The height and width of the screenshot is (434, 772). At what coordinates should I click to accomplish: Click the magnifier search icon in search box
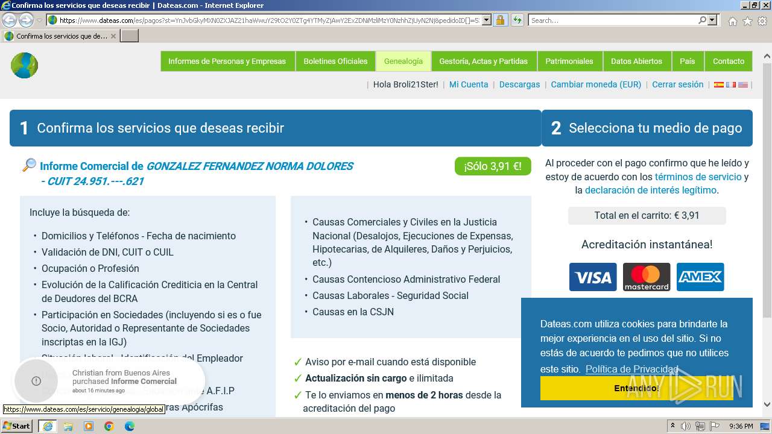702,20
